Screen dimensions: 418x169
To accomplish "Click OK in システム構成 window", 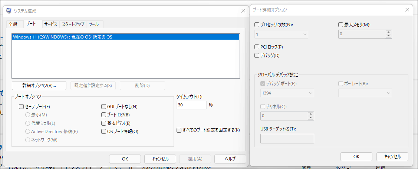I will 125,159.
